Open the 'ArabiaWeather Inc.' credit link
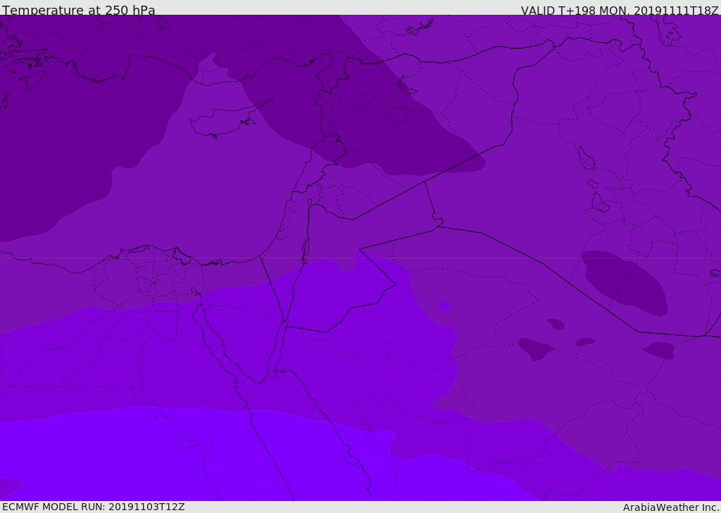 click(x=671, y=507)
